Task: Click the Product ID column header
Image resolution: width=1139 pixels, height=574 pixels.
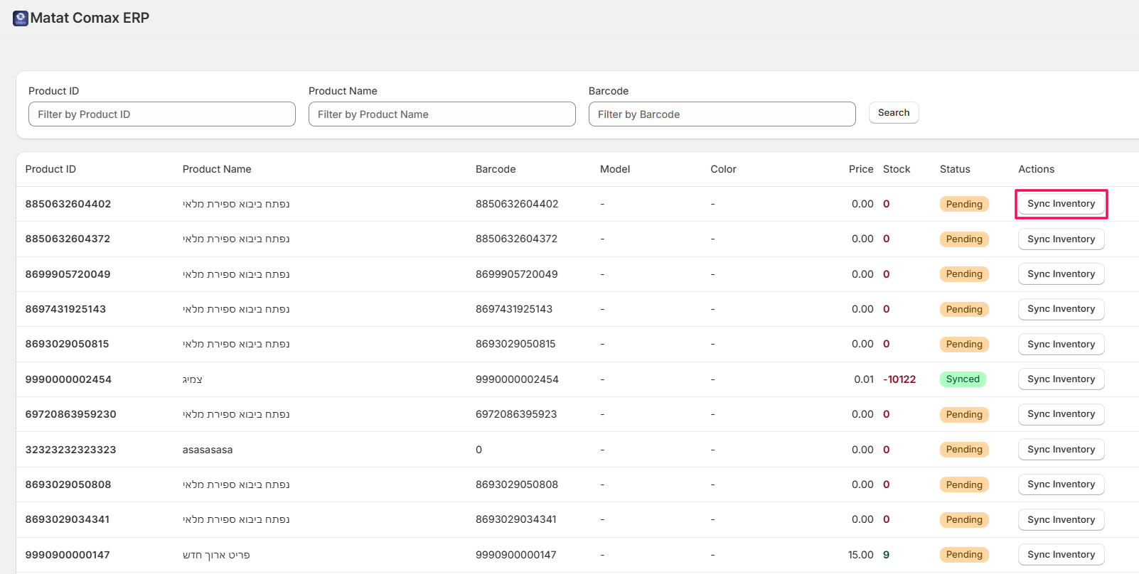Action: tap(50, 169)
